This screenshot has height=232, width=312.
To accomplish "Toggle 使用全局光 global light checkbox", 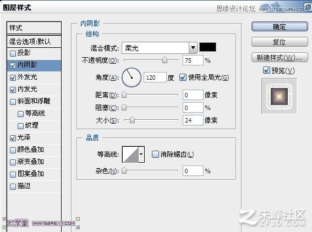I will tap(183, 78).
